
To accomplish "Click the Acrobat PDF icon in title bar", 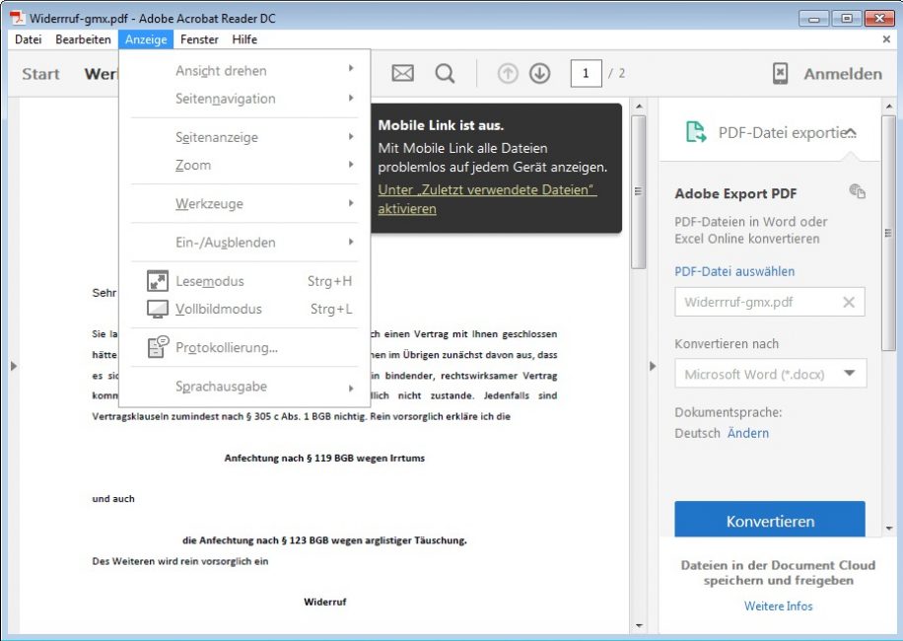I will click(18, 18).
